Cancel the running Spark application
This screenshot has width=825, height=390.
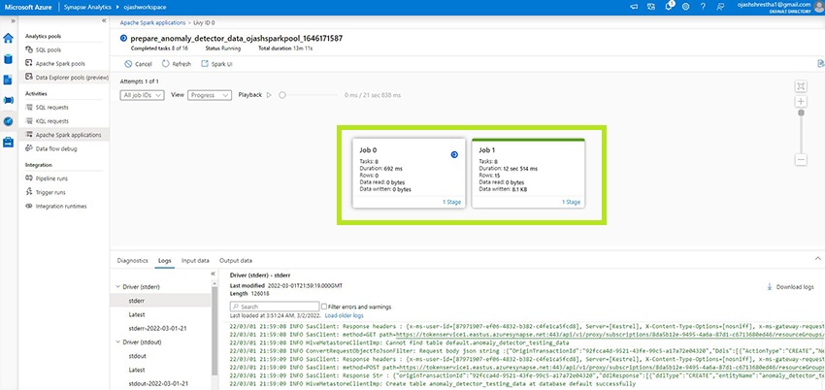click(139, 64)
